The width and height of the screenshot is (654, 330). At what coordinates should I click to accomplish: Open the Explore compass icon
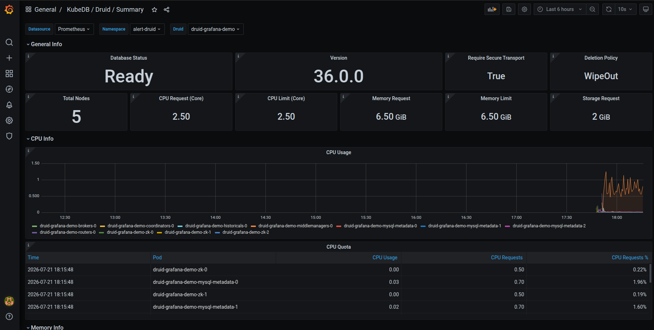click(9, 89)
